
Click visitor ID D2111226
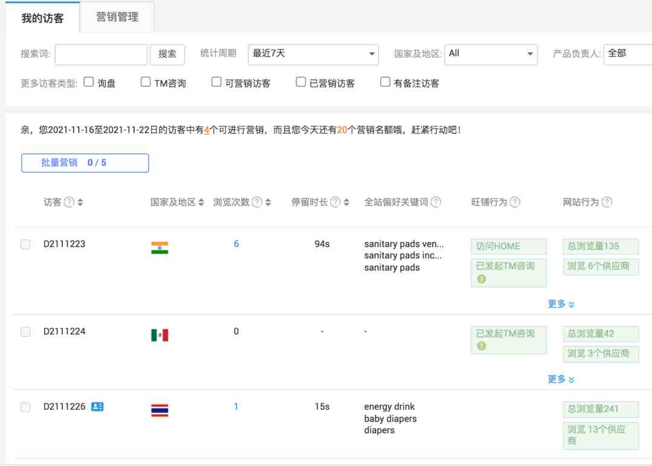65,406
